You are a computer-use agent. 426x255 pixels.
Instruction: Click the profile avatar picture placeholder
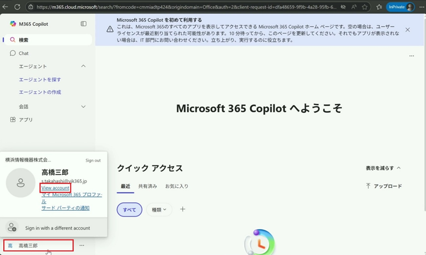(21, 183)
